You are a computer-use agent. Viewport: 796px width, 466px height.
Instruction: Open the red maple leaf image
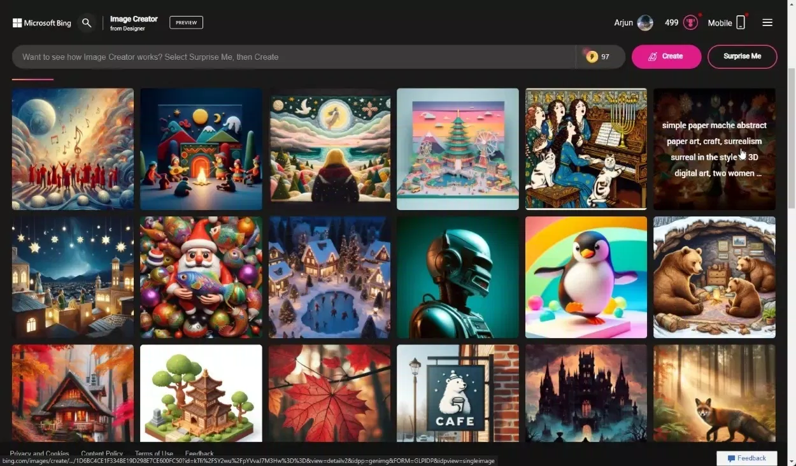[x=329, y=393]
